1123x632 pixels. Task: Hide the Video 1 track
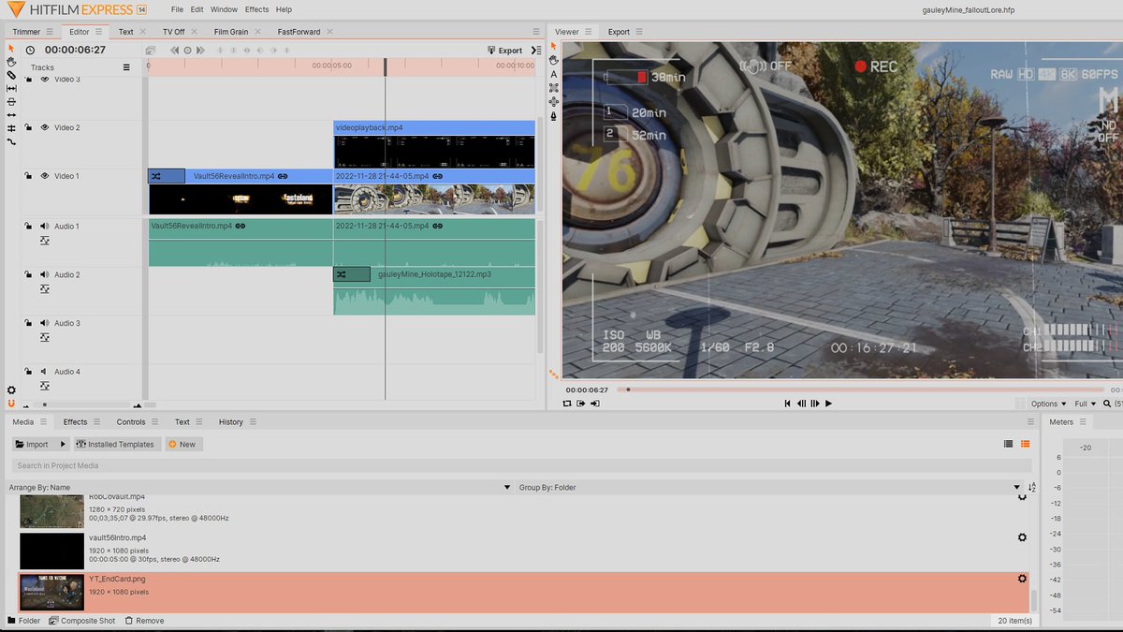[44, 176]
